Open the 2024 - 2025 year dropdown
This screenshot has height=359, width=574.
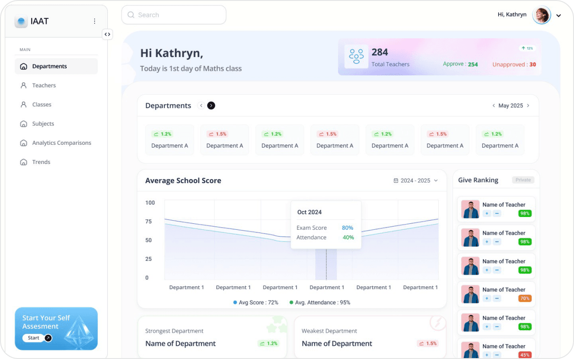416,180
